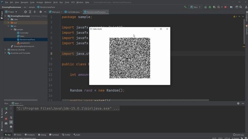This screenshot has width=248, height=139.
Task: Click the user avatar icon in the top-right
Action: (x=246, y=7)
